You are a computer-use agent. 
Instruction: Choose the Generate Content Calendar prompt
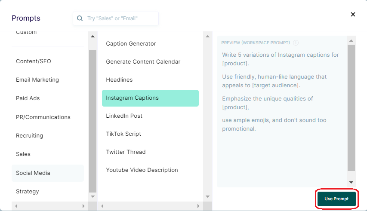click(x=143, y=62)
